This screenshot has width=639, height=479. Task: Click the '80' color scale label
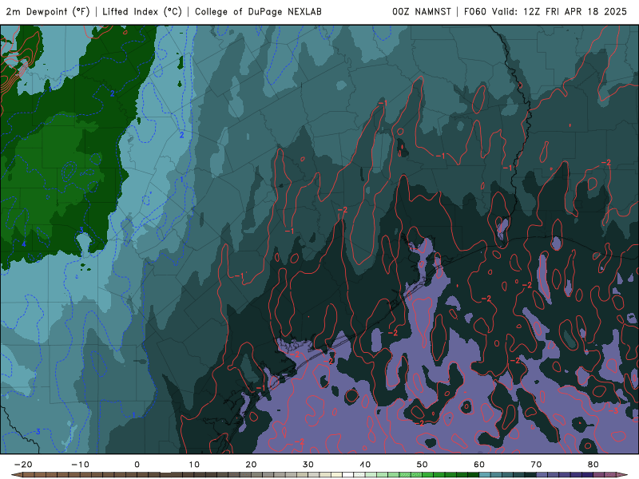coord(593,465)
